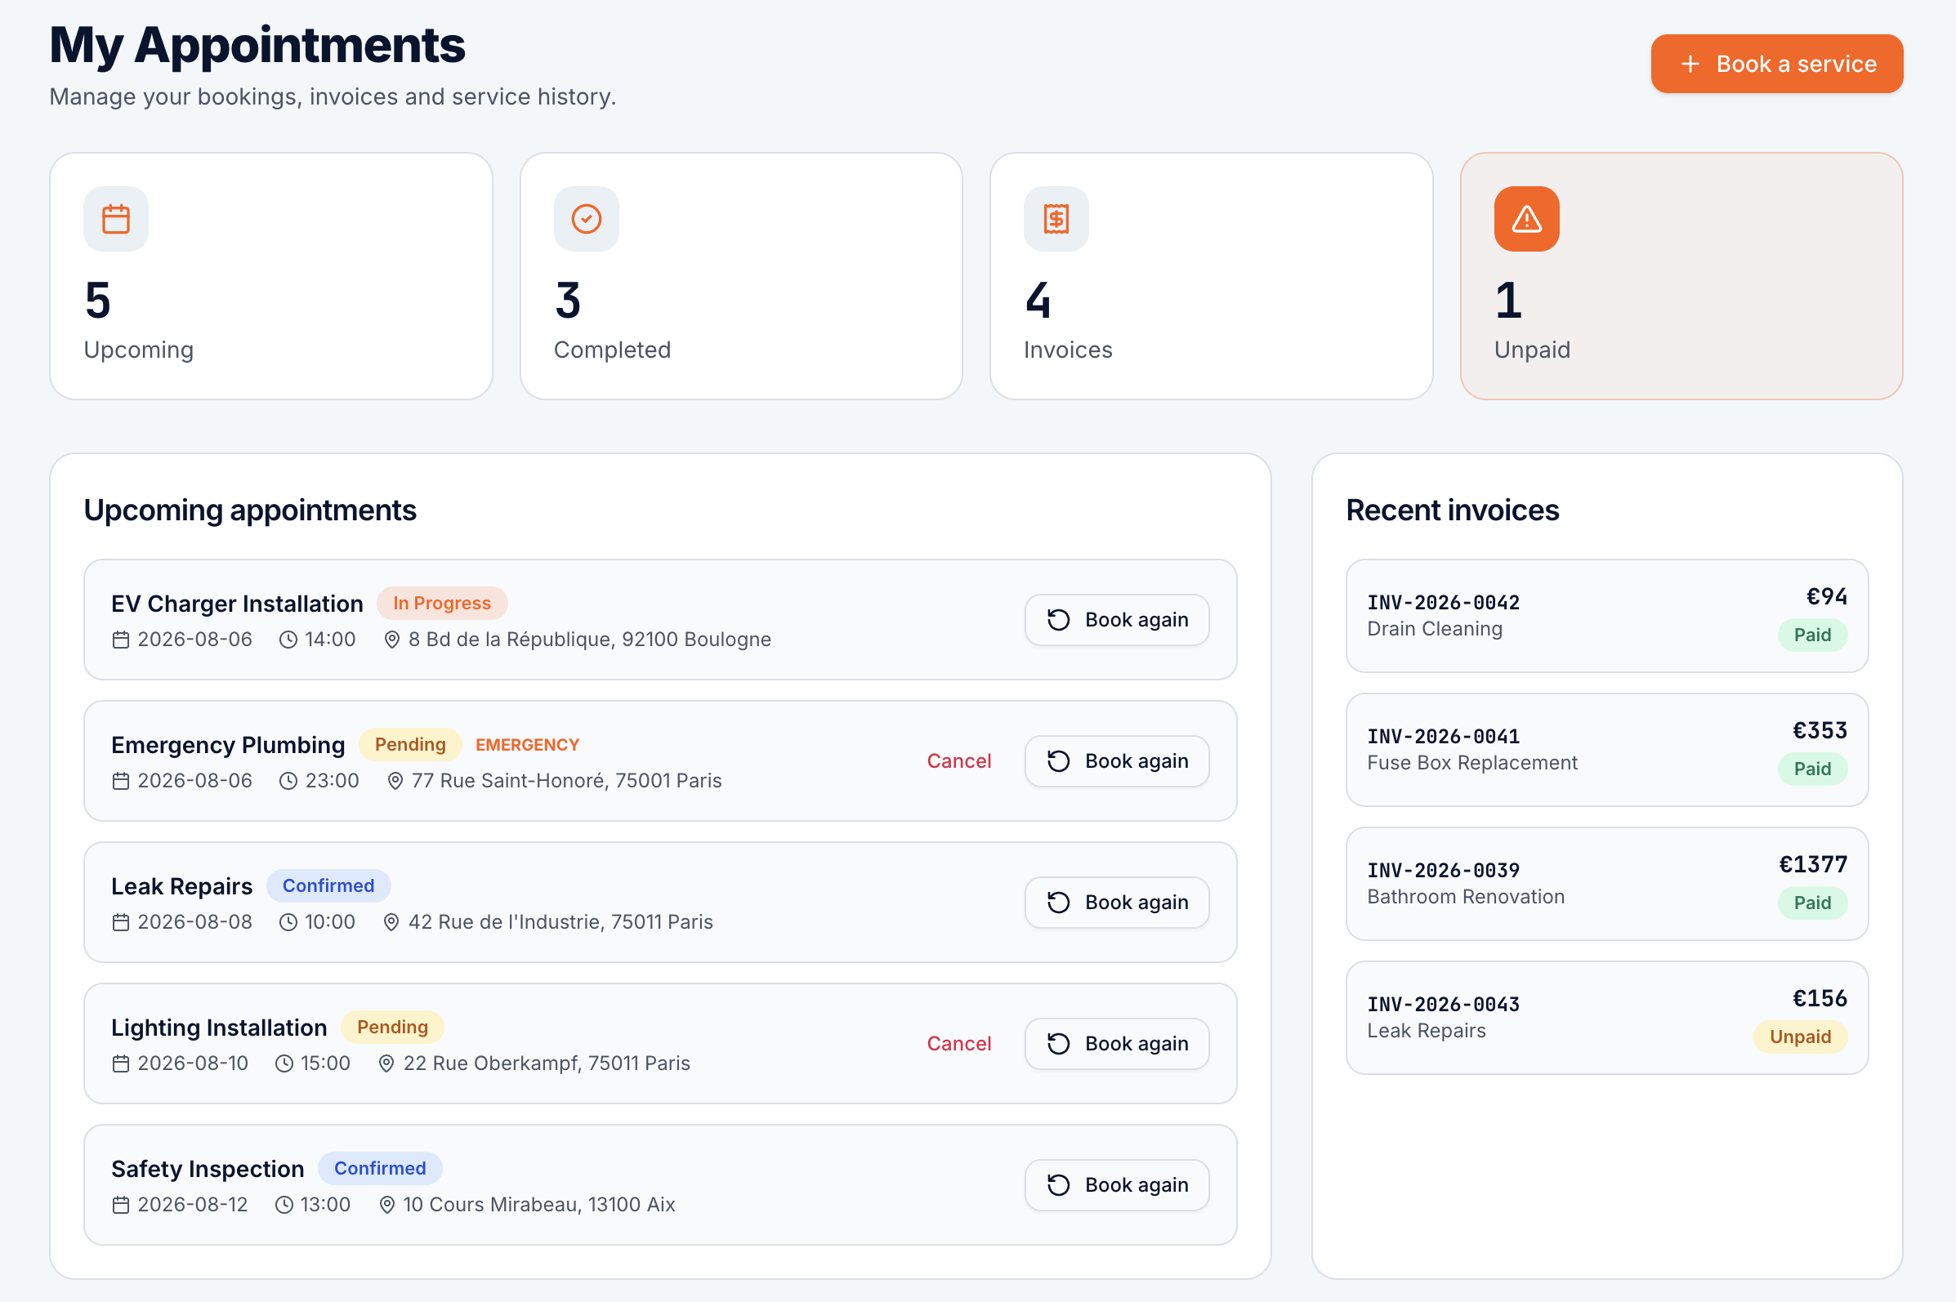The height and width of the screenshot is (1302, 1956).
Task: Click calendar icon beside 2026-08-10
Action: [x=121, y=1063]
